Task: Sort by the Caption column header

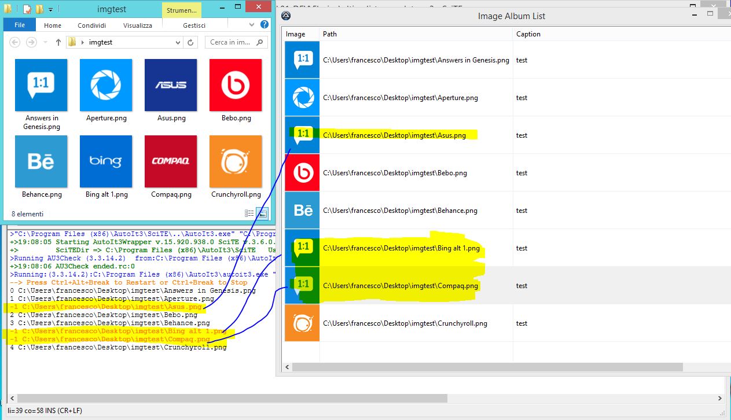Action: point(622,34)
